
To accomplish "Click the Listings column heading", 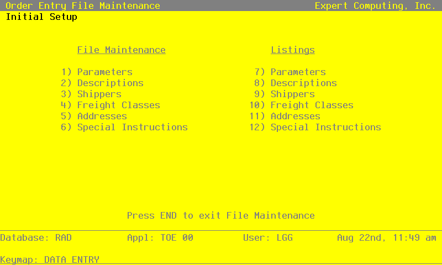I will (293, 50).
